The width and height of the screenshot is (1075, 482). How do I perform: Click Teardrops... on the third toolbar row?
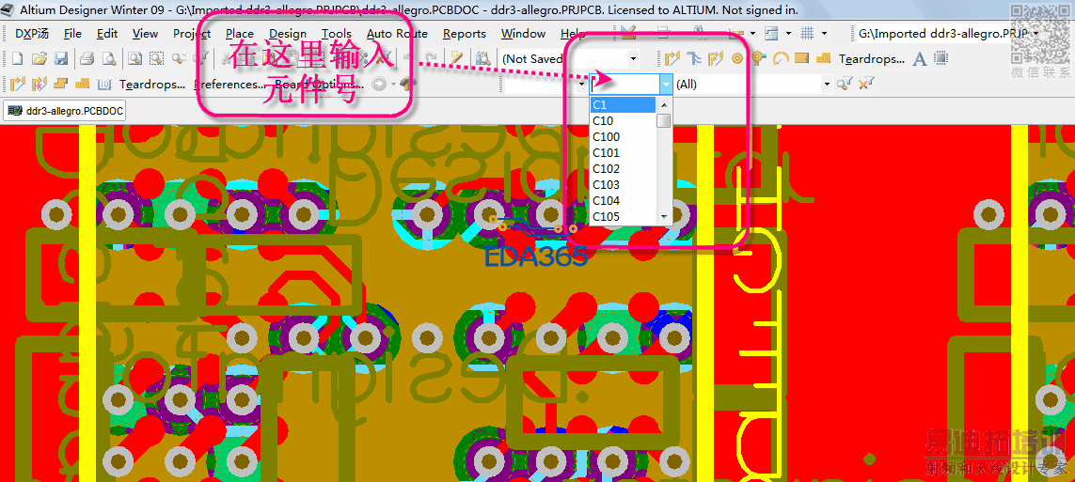(152, 85)
